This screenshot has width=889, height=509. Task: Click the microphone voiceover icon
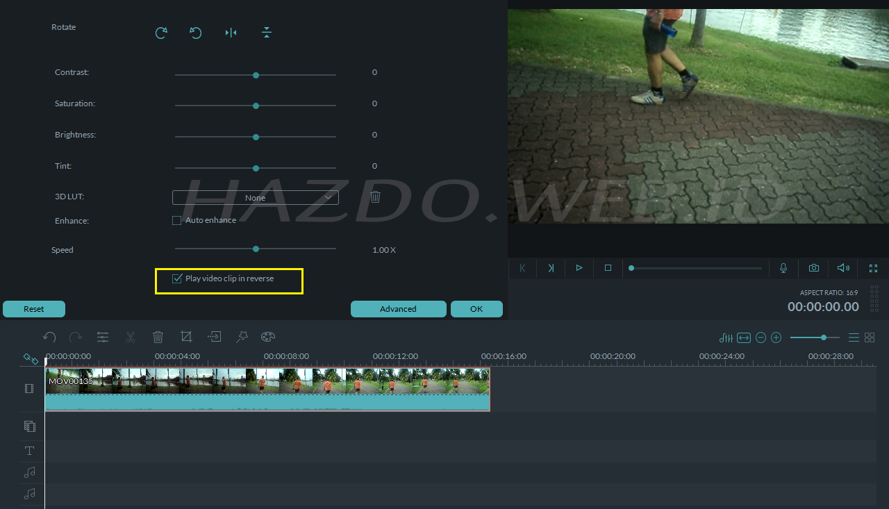783,268
